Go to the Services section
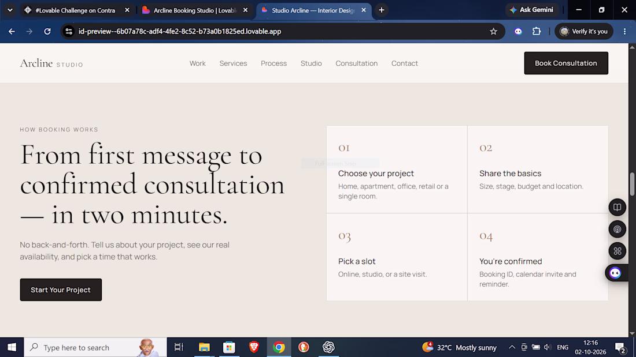The image size is (636, 357). [233, 63]
